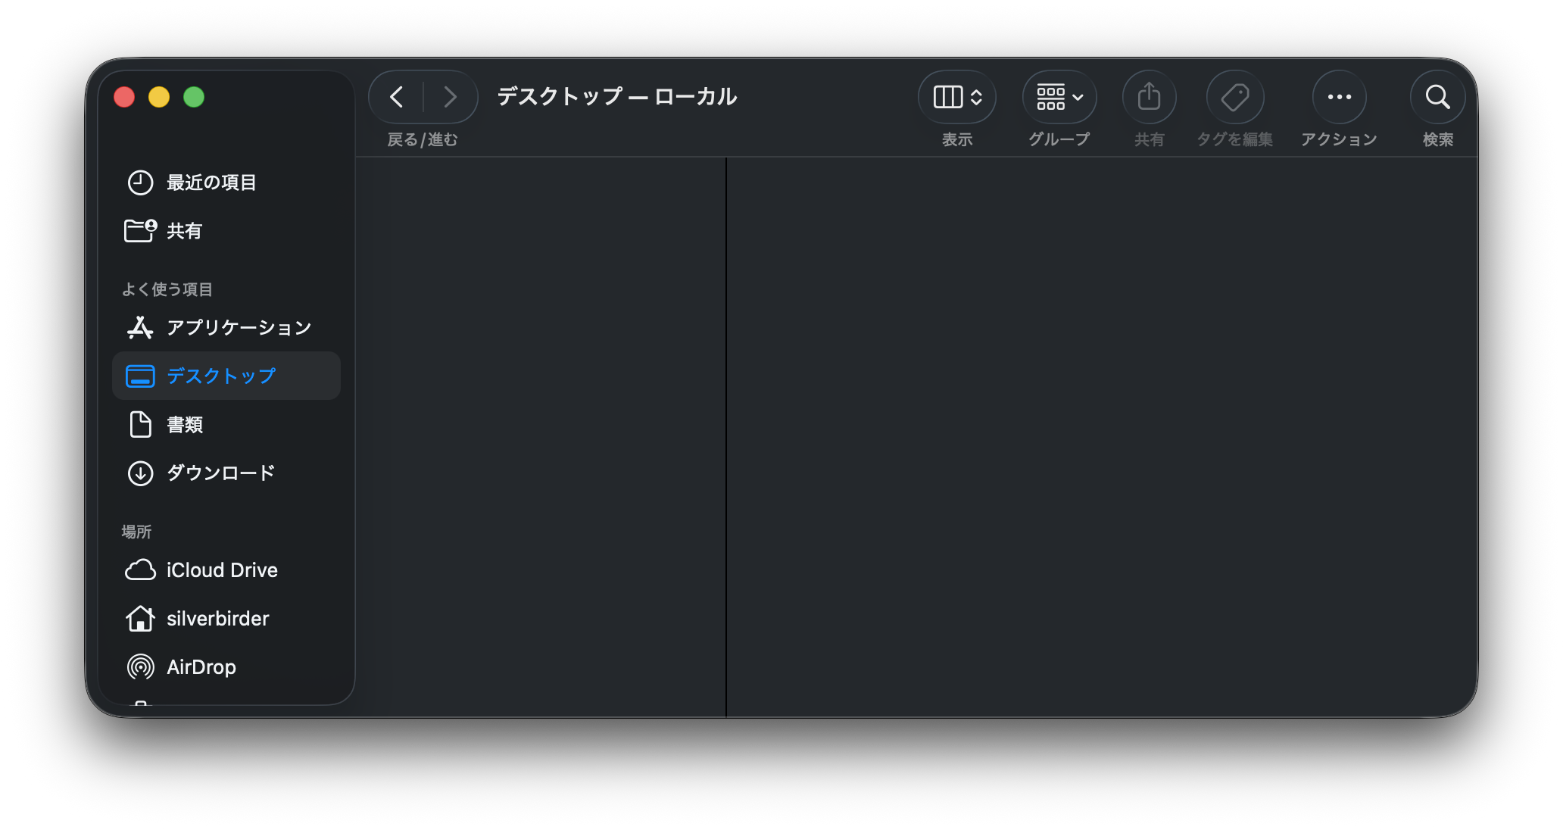This screenshot has width=1563, height=830.
Task: Open the 書類 folder from the sidebar
Action: [184, 425]
